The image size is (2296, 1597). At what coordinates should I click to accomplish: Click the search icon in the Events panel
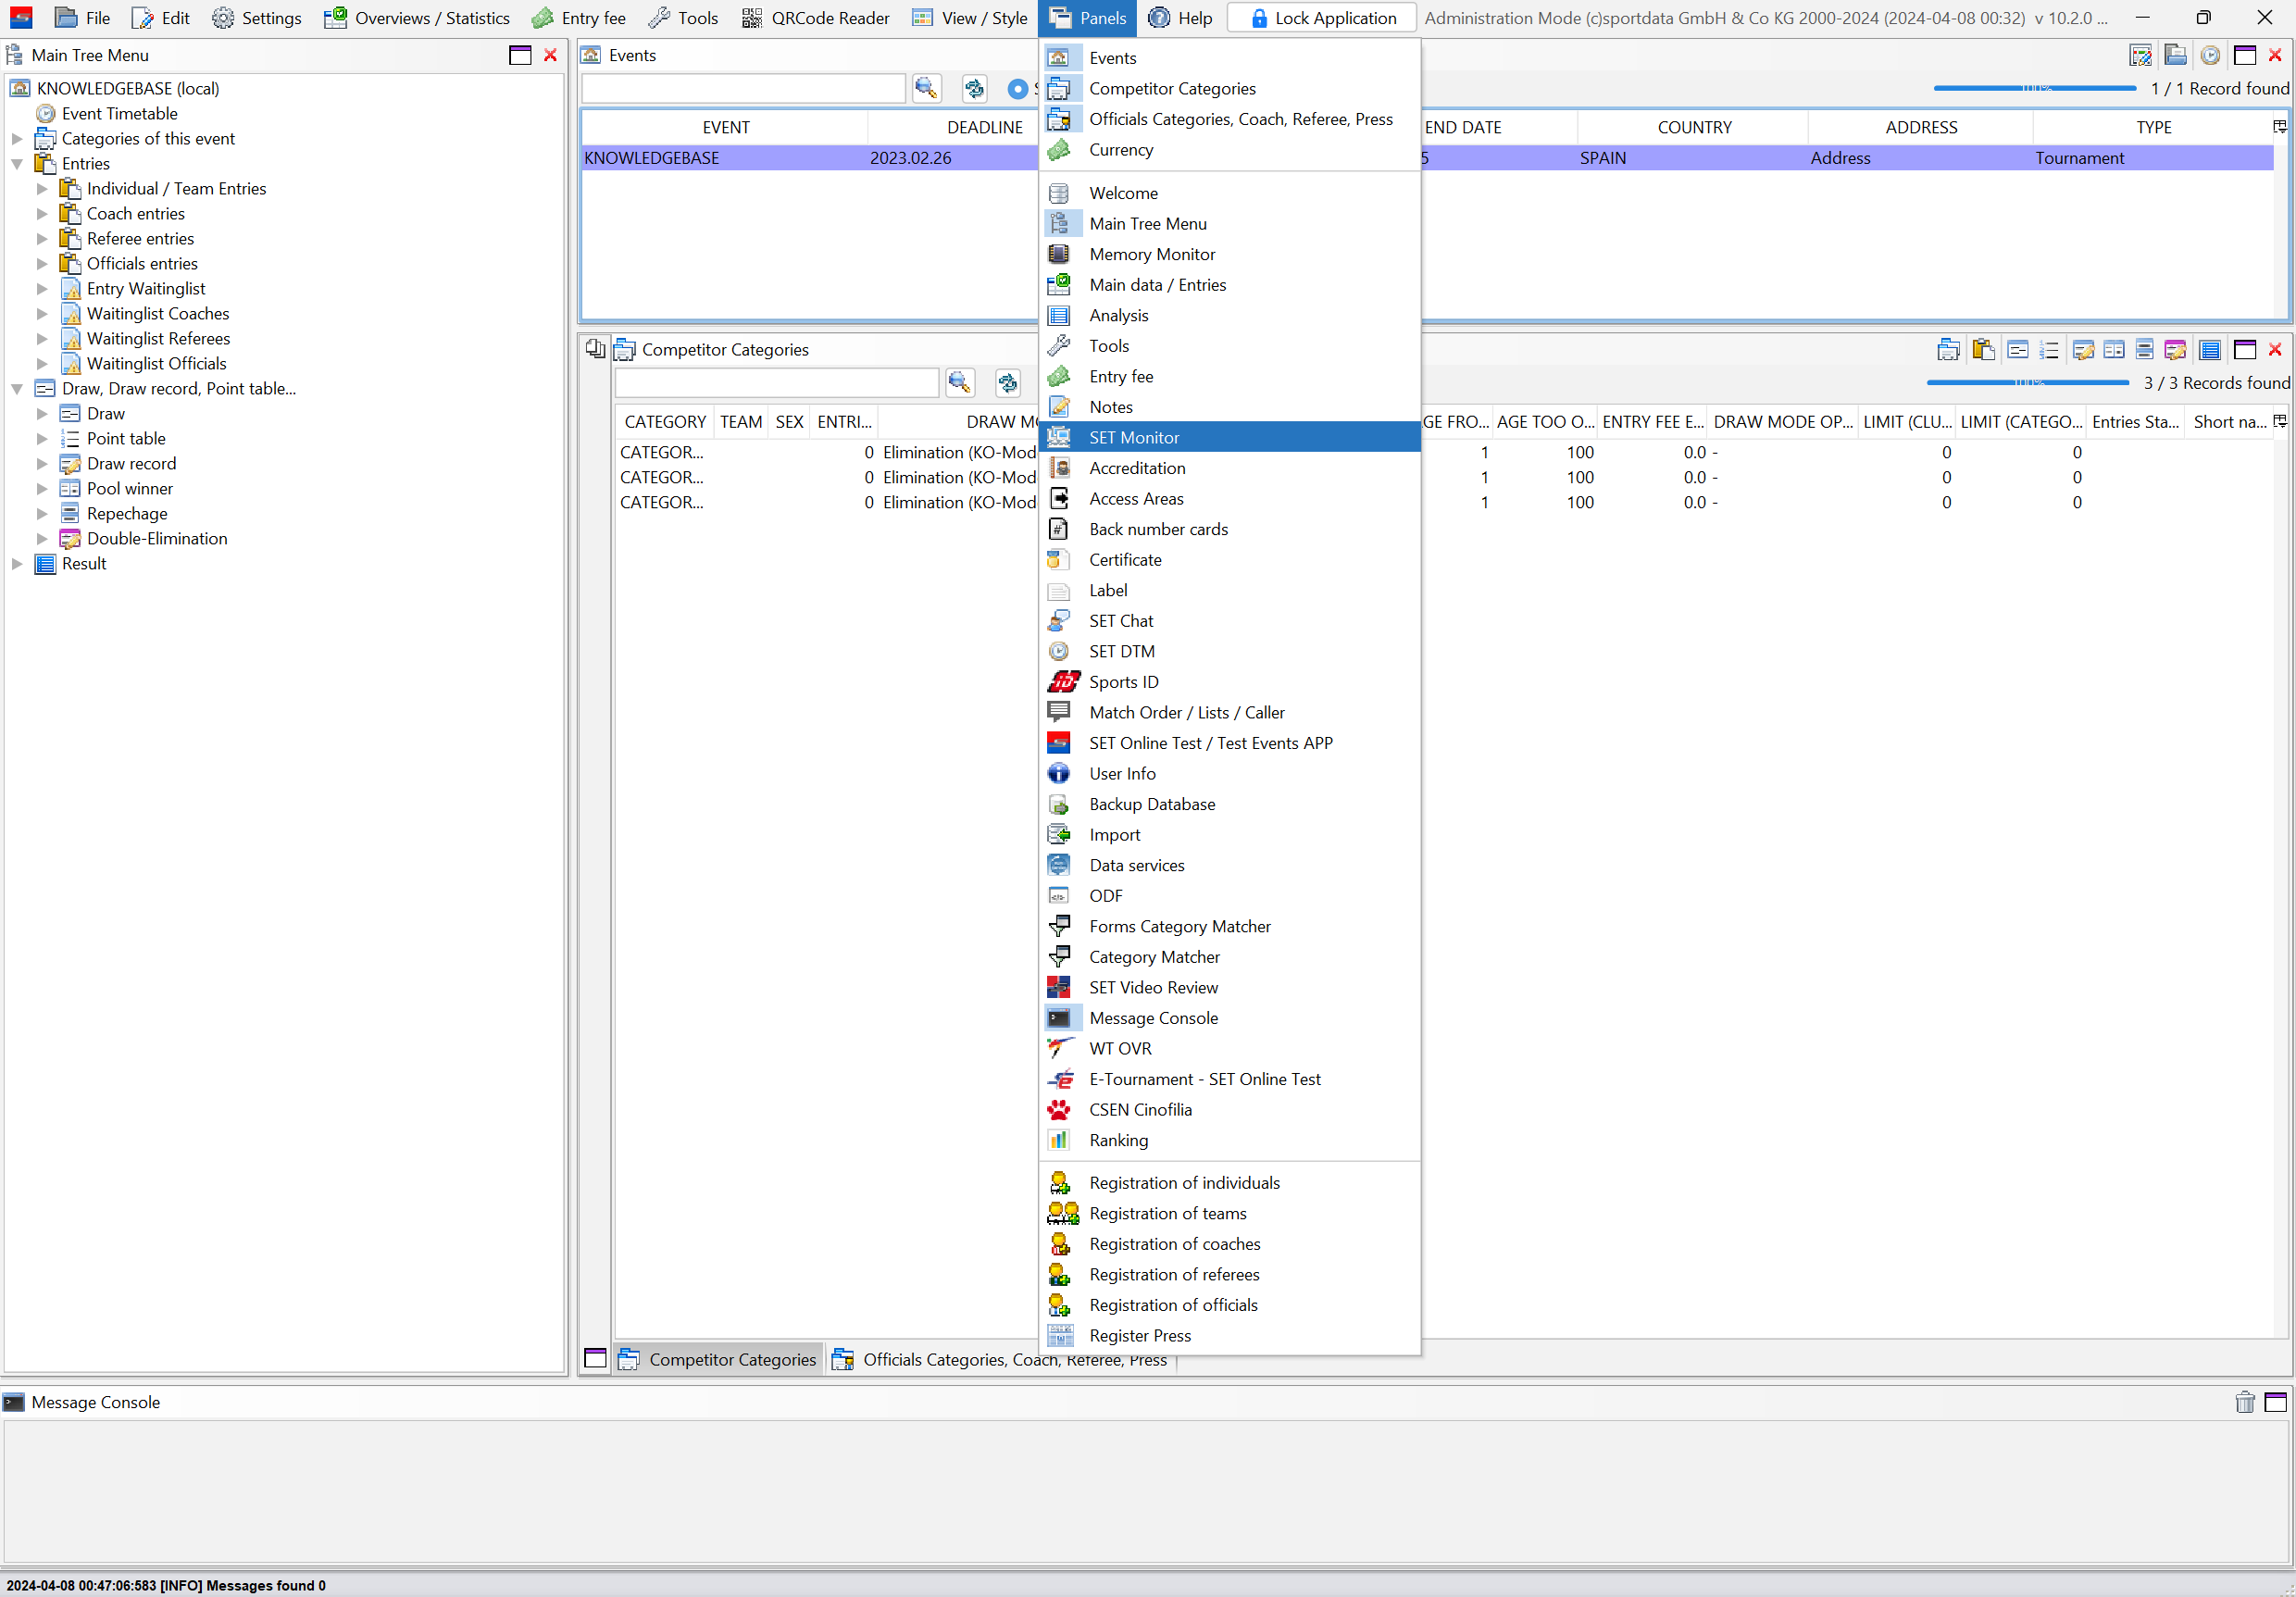(926, 89)
